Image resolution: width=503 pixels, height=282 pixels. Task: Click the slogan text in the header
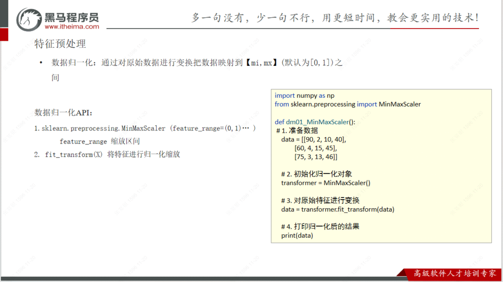point(335,17)
